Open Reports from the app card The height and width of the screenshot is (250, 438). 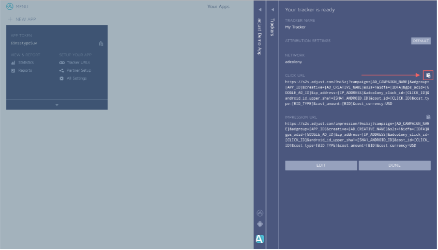(24, 70)
